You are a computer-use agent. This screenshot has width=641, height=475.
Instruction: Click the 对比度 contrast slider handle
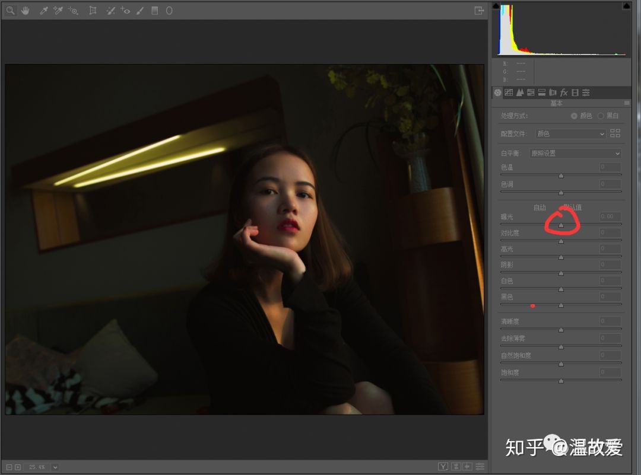561,241
